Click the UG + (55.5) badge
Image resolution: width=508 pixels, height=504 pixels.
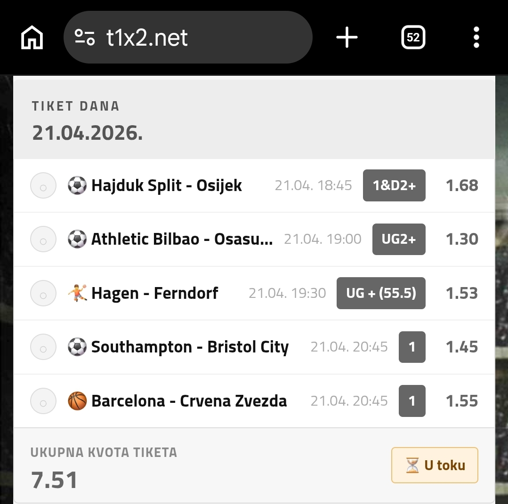[381, 293]
